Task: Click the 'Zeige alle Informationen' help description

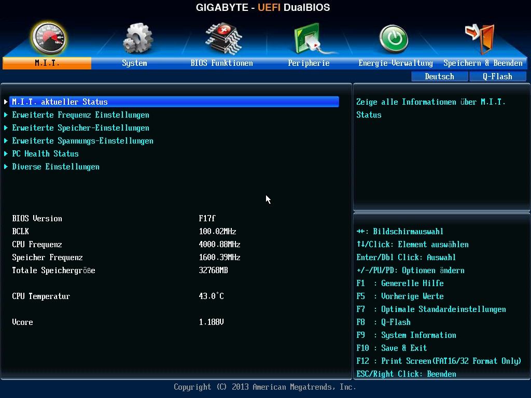Action: (x=431, y=108)
